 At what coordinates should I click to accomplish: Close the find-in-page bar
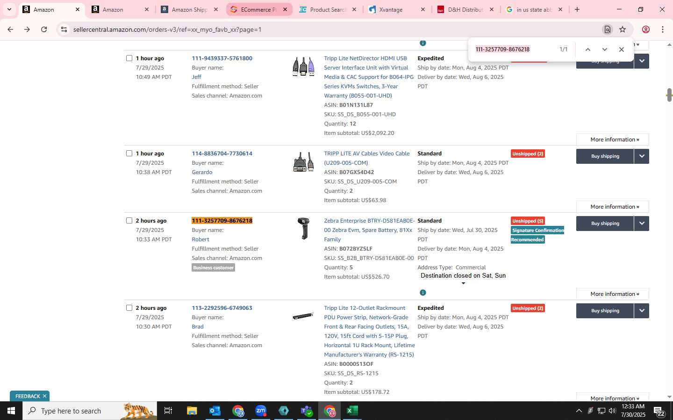pos(621,49)
